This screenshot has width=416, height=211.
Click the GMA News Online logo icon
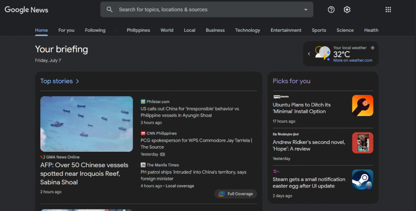43,157
